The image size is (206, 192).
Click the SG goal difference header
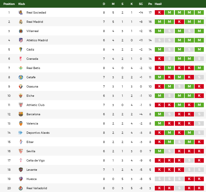tap(141, 4)
